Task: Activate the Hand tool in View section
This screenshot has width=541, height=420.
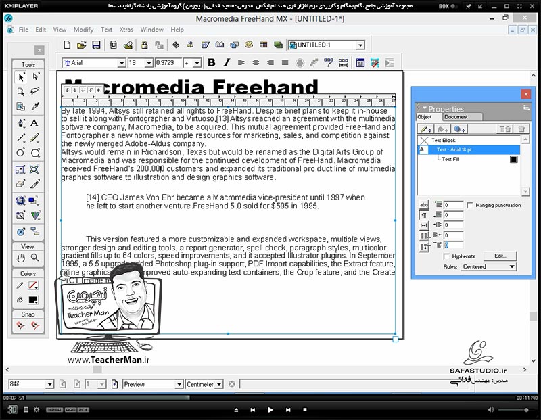Action: click(21, 258)
